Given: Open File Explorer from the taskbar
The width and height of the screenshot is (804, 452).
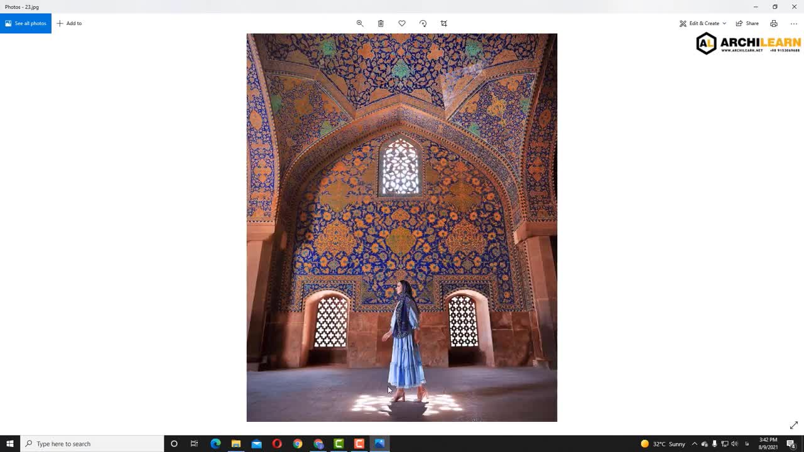Looking at the screenshot, I should [x=236, y=444].
